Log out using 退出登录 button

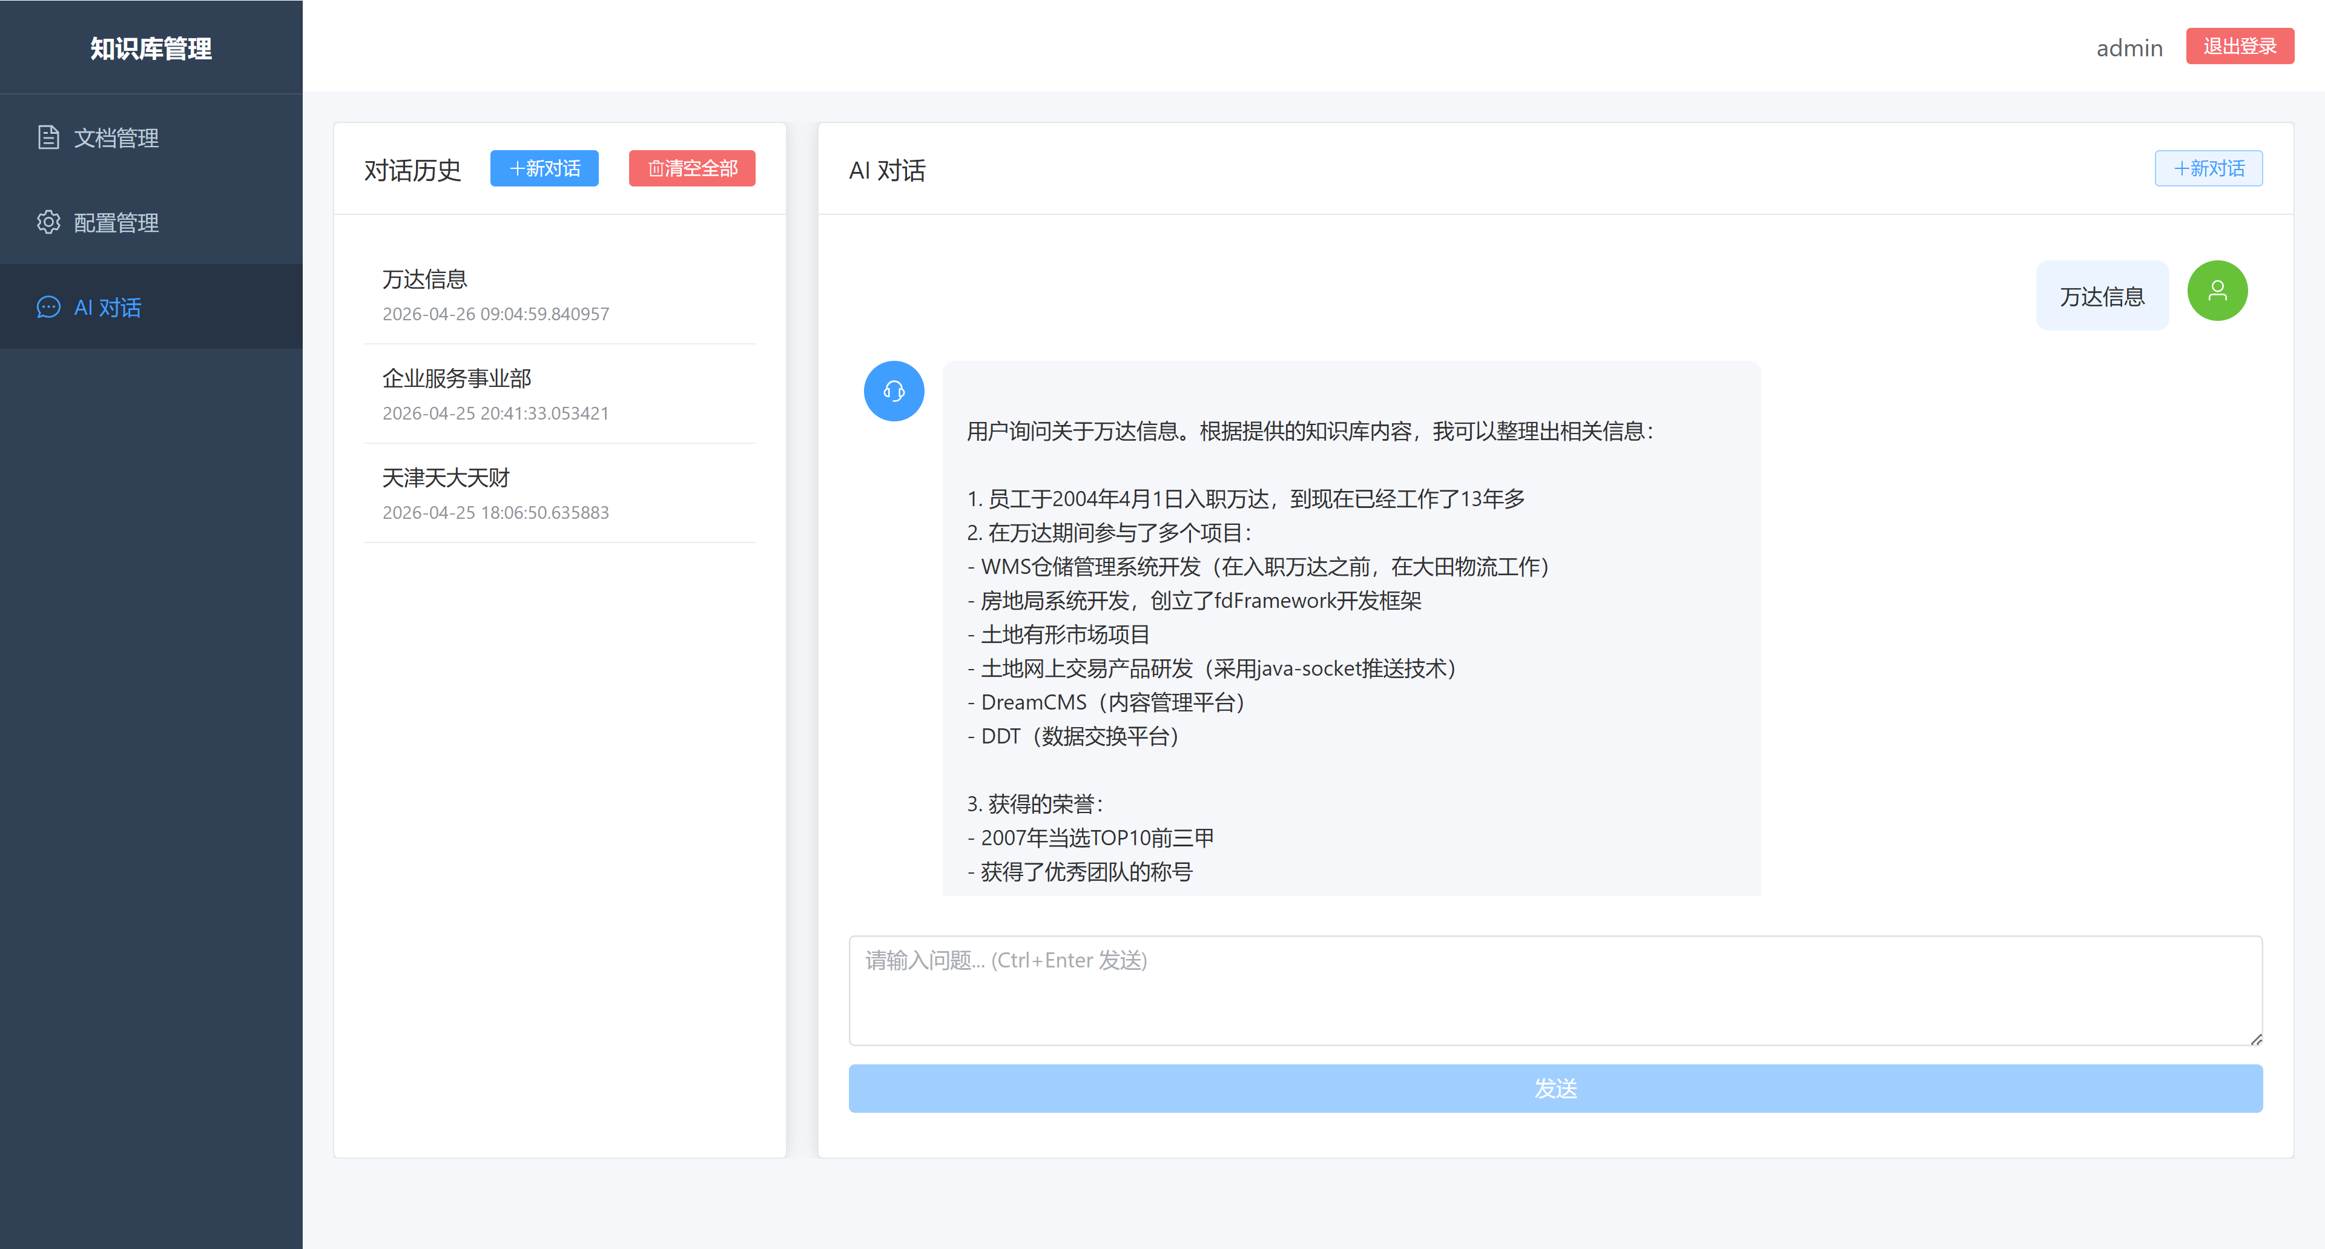point(2239,46)
